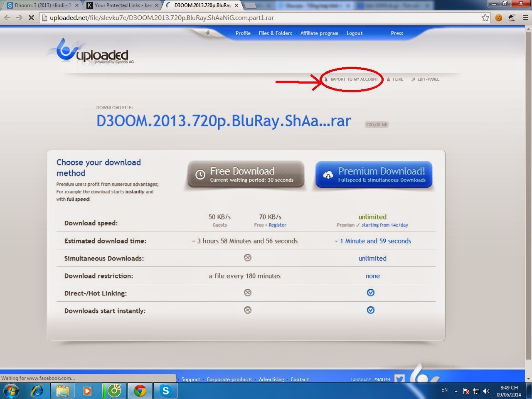The width and height of the screenshot is (532, 399).
Task: Launch Internet Explorer from the taskbar
Action: (37, 391)
